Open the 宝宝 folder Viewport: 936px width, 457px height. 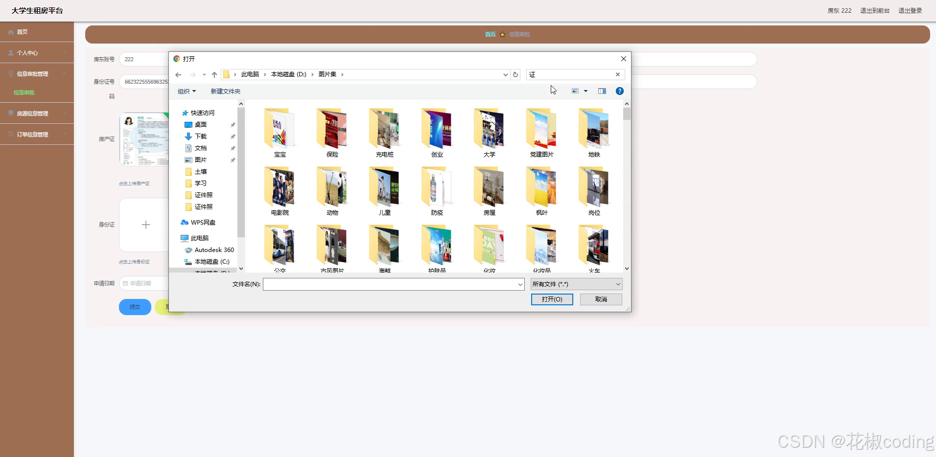coord(280,133)
